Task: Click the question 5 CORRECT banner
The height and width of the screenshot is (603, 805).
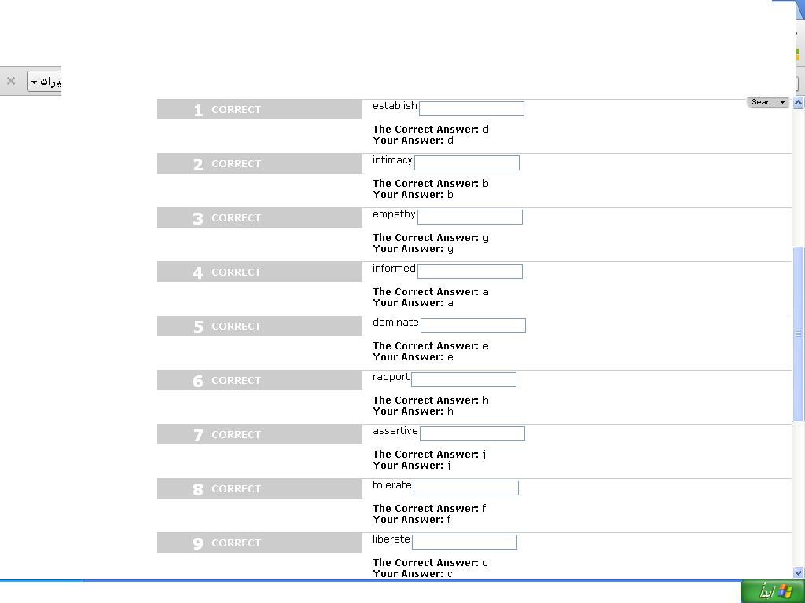Action: pos(259,326)
